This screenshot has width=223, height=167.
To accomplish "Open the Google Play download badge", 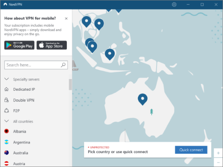I will click(19, 45).
